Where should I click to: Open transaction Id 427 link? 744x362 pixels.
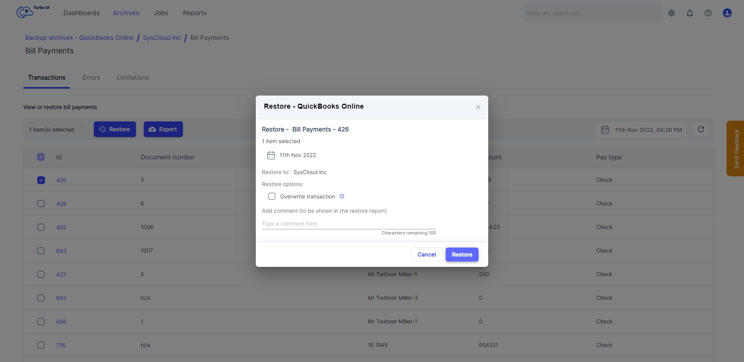[61, 275]
